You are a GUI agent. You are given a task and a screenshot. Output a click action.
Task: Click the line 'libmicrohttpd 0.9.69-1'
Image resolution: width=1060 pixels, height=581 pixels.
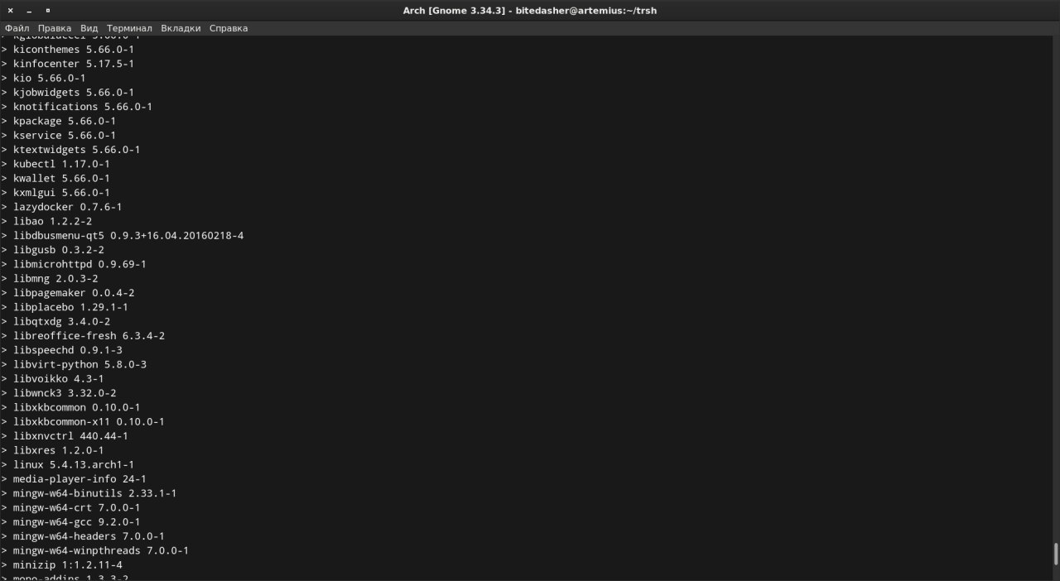[79, 264]
